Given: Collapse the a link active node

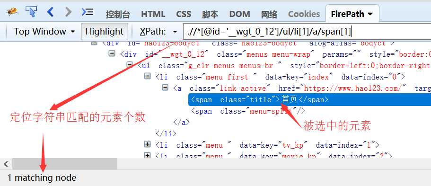Looking at the screenshot, I should click(x=165, y=88).
